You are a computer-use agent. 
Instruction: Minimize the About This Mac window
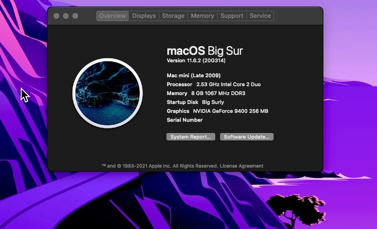(x=66, y=16)
